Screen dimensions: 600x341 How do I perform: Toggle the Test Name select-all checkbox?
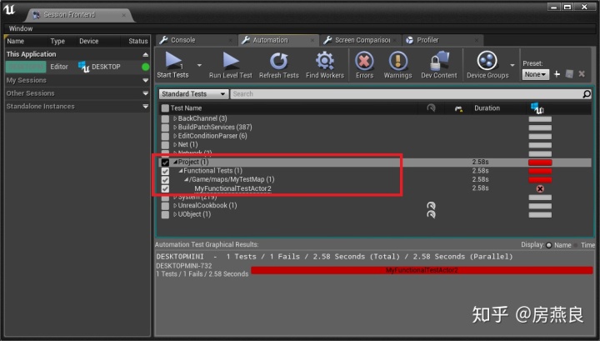click(x=165, y=108)
